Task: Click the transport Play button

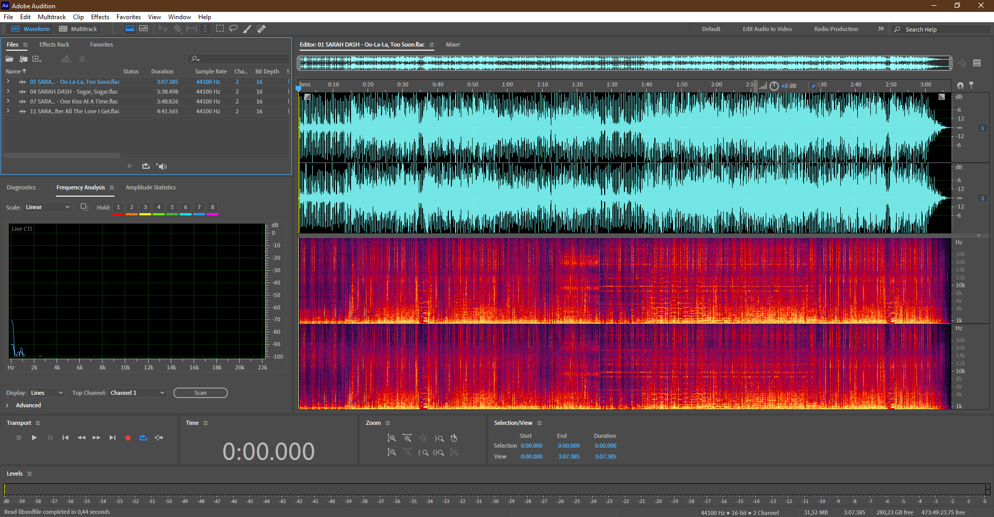Action: 34,438
